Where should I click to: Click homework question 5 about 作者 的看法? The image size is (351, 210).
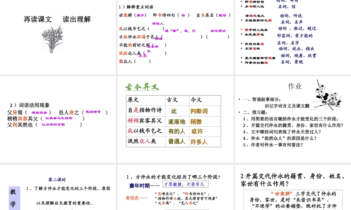pos(273,145)
